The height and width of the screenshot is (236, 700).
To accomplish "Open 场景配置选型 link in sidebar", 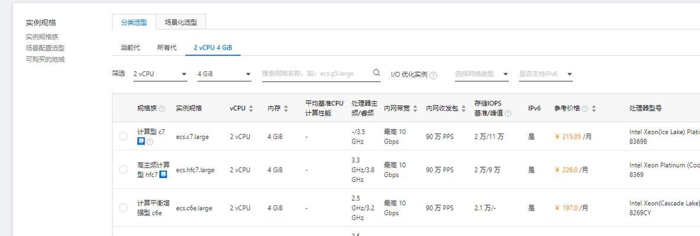I will click(45, 48).
